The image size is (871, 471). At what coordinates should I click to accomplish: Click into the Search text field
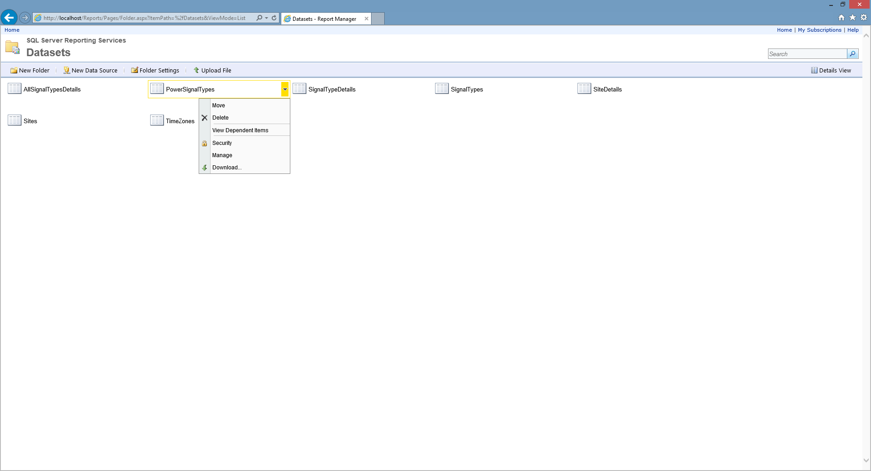[x=807, y=54]
